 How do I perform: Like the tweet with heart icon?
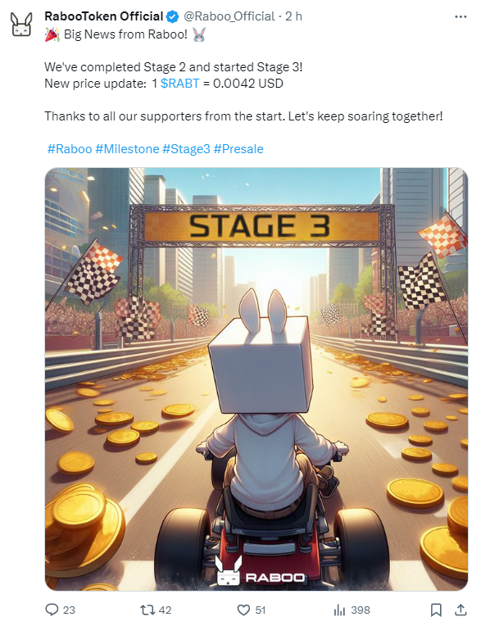click(x=243, y=610)
